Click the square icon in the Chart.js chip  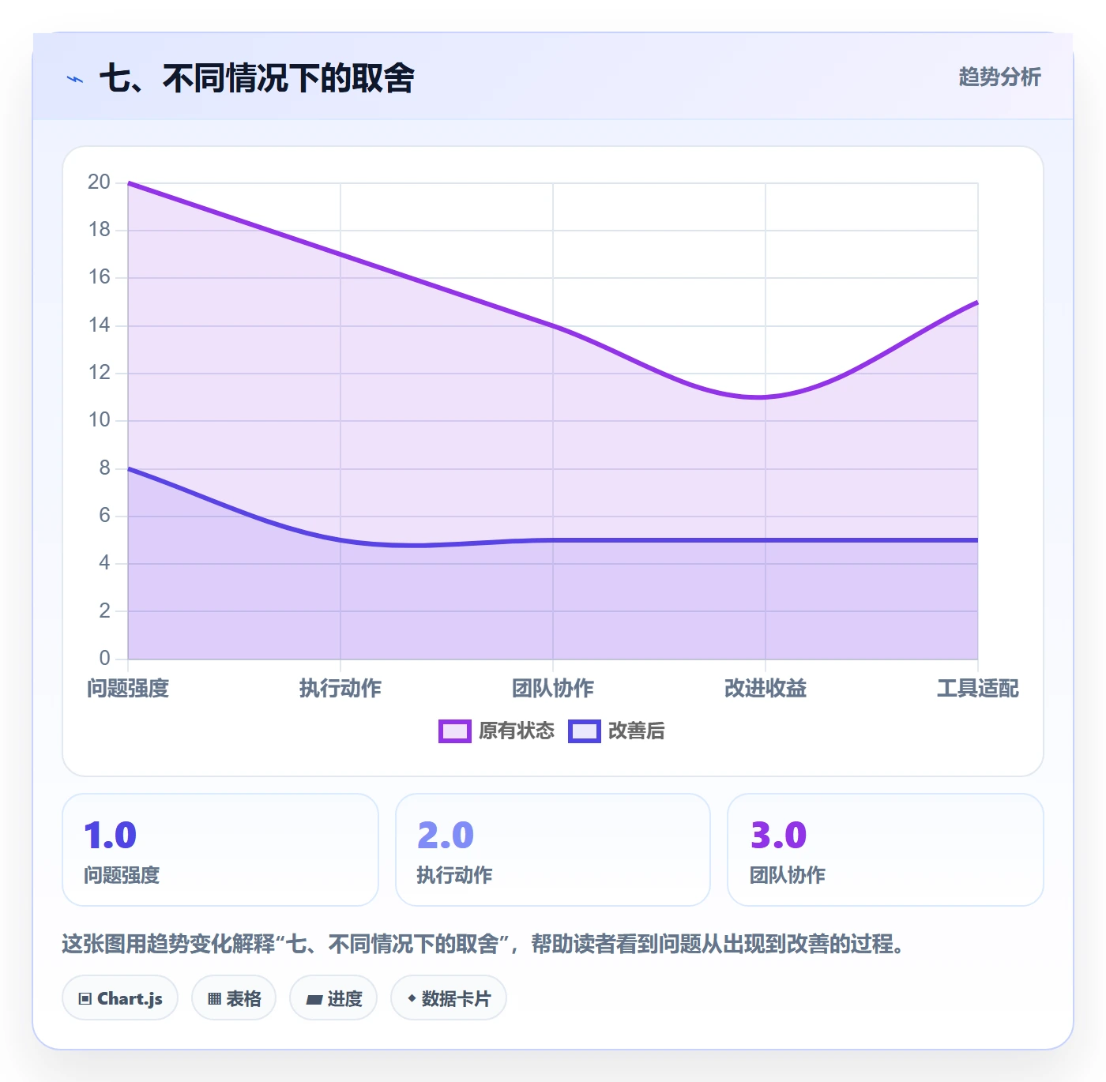(85, 999)
